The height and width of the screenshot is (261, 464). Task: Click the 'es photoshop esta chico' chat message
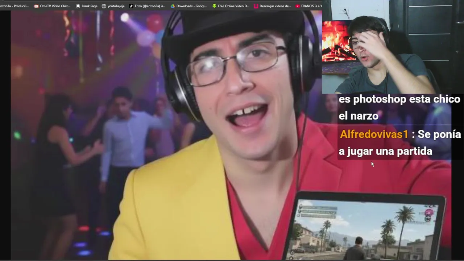pyautogui.click(x=399, y=99)
